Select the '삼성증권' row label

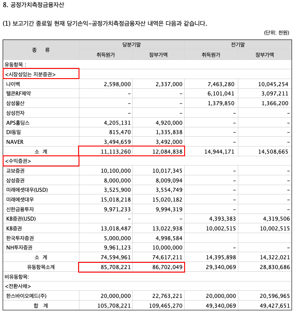[16, 181]
